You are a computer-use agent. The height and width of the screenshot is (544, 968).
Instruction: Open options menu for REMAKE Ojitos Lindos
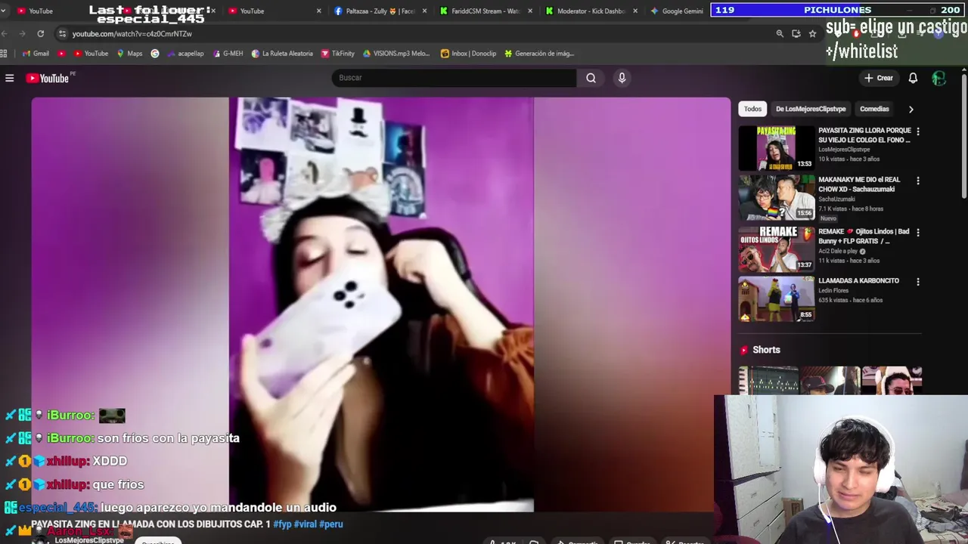[x=918, y=233]
